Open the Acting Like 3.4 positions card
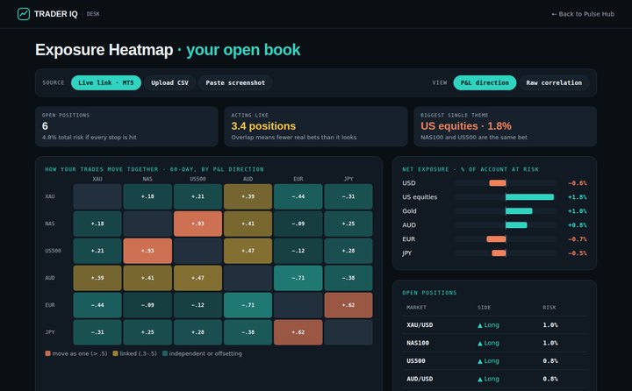The width and height of the screenshot is (632, 391). pyautogui.click(x=316, y=126)
